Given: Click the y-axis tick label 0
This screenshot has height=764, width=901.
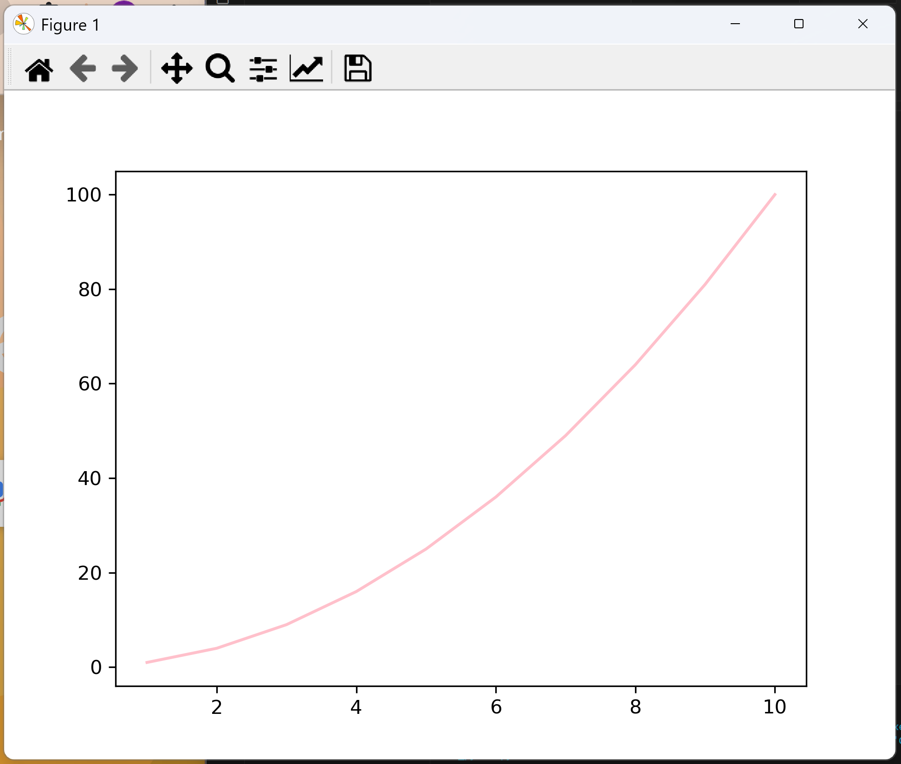Looking at the screenshot, I should pos(96,667).
